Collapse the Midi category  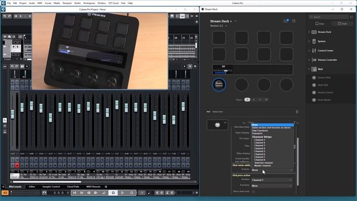309,69
